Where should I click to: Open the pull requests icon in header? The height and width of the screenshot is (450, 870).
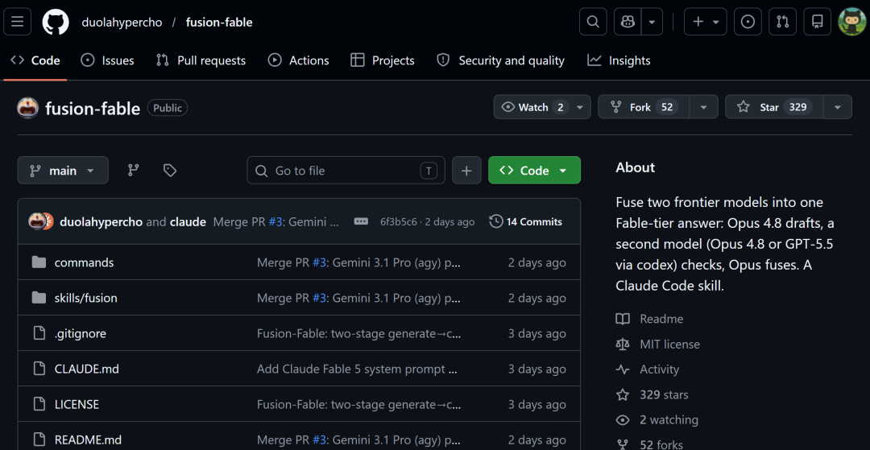782,23
